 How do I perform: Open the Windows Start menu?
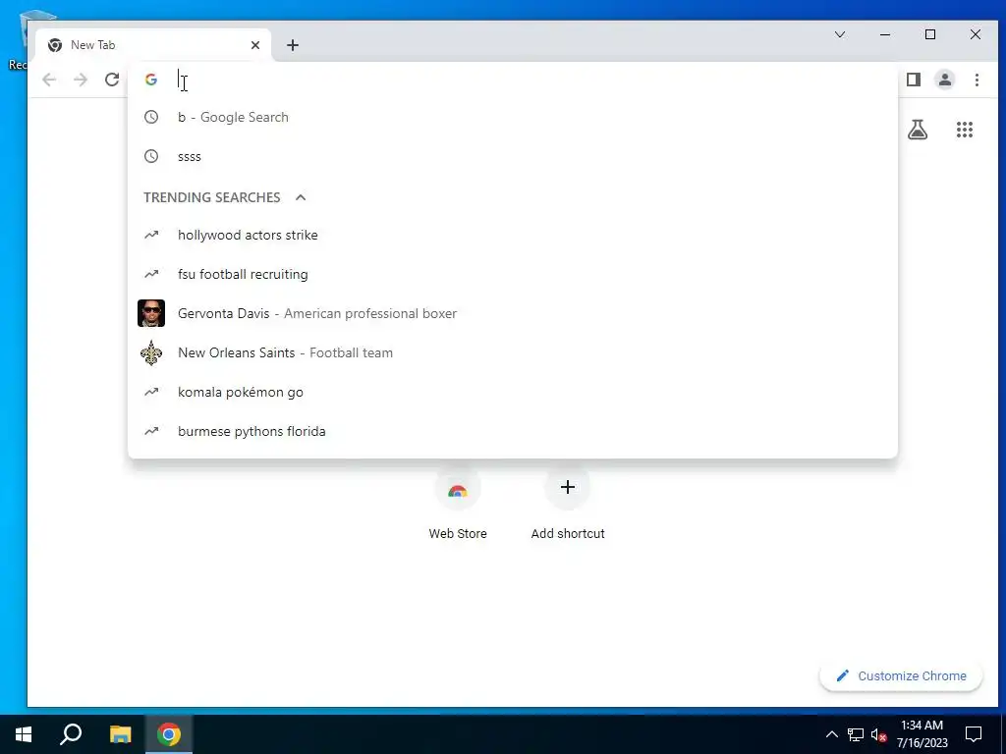tap(24, 734)
